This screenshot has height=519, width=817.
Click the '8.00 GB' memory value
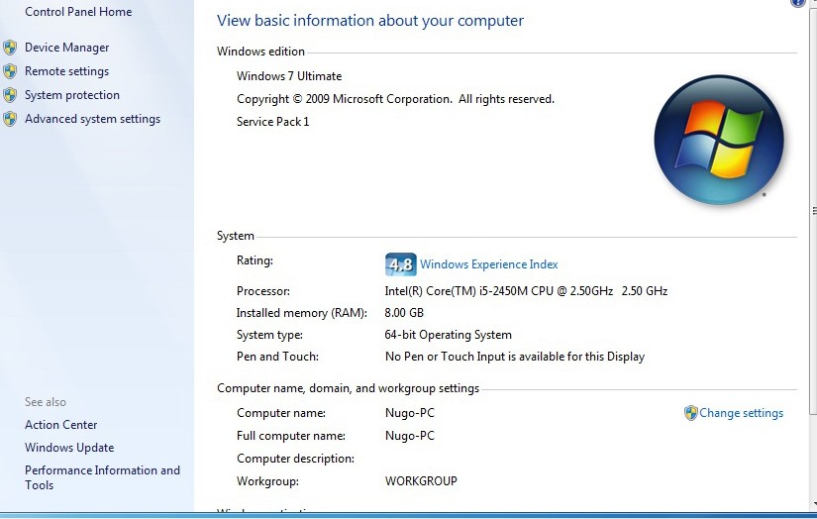coord(404,313)
